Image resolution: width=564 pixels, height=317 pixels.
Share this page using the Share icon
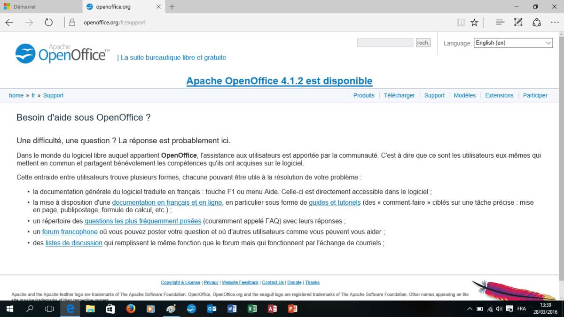537,23
